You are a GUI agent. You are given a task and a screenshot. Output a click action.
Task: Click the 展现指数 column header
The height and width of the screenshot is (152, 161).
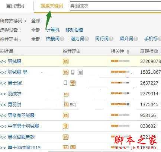point(149,51)
